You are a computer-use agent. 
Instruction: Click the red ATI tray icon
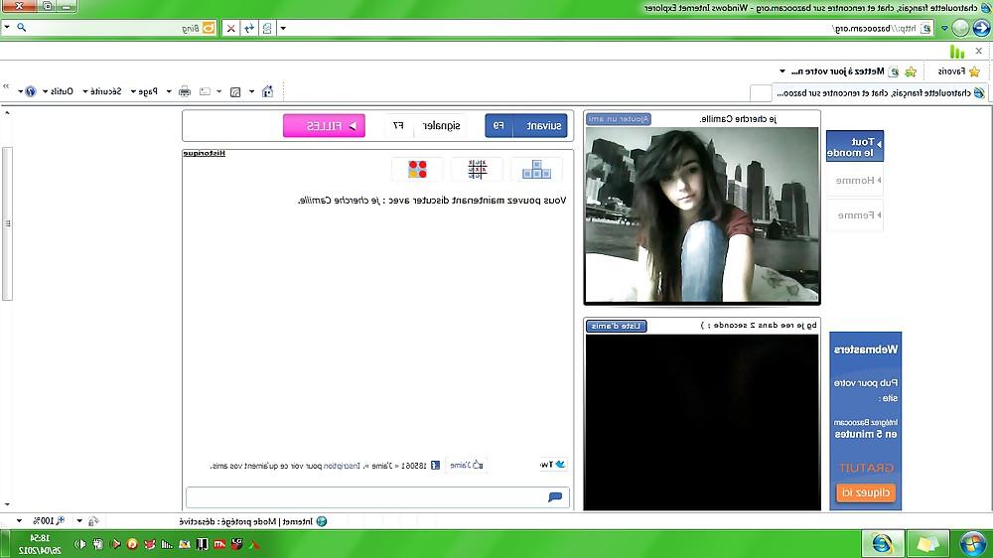(x=219, y=544)
